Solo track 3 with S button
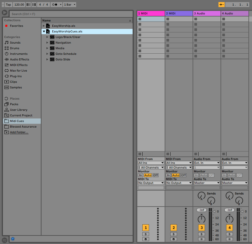 pyautogui.click(x=201, y=234)
